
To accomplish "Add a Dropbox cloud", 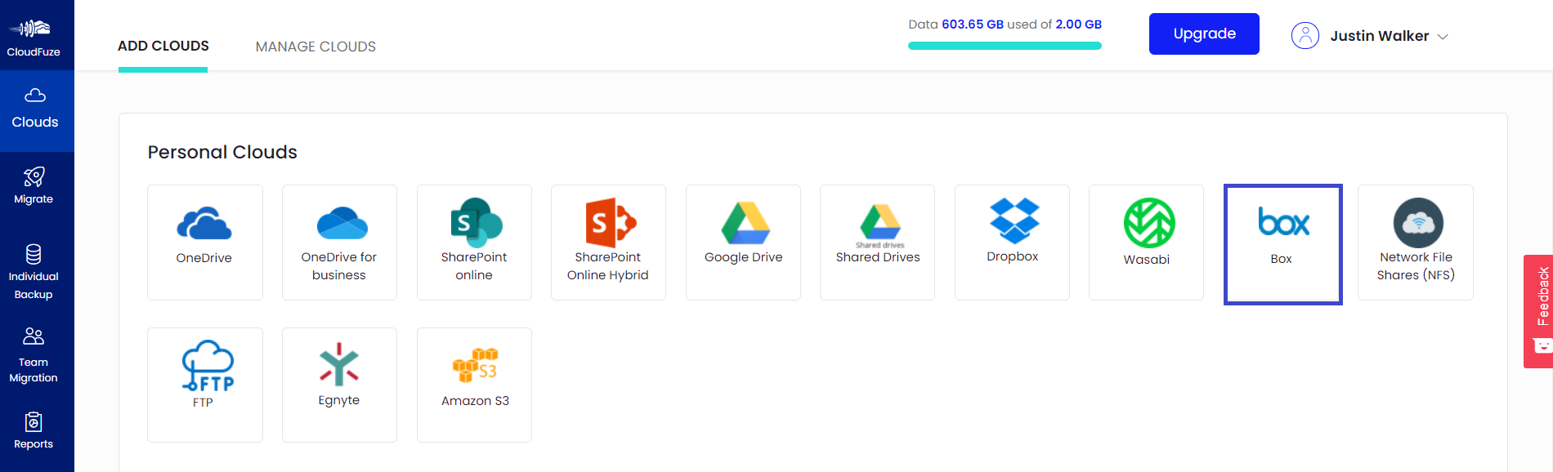I will click(x=1012, y=243).
